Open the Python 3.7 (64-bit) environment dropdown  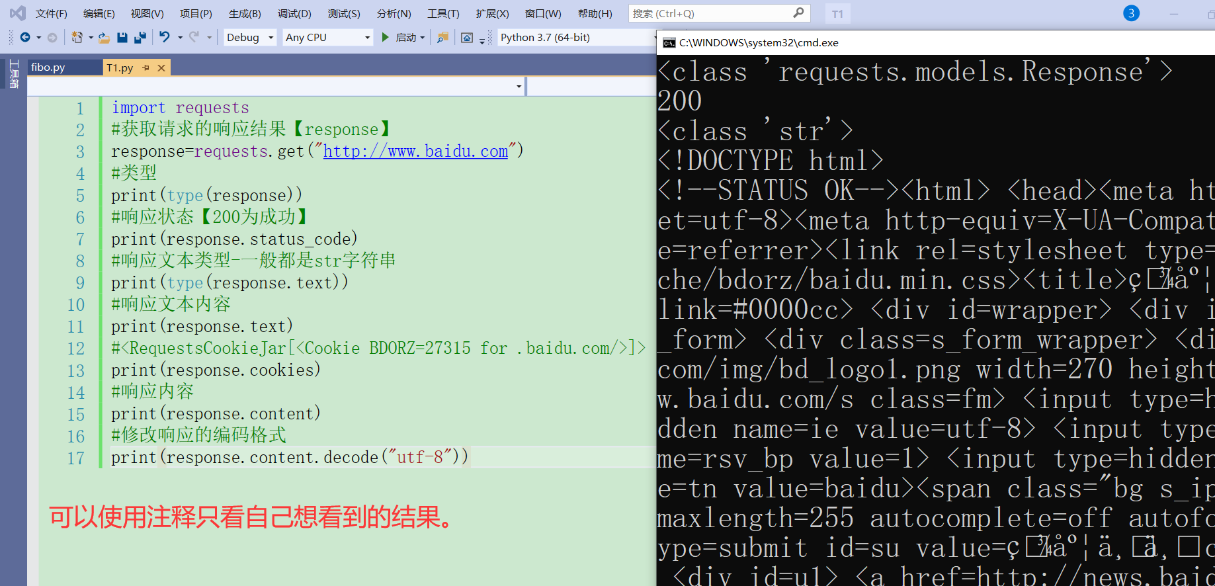point(575,38)
